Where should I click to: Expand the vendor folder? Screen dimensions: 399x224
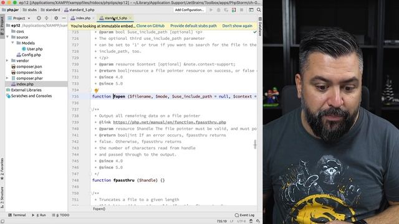[7, 61]
